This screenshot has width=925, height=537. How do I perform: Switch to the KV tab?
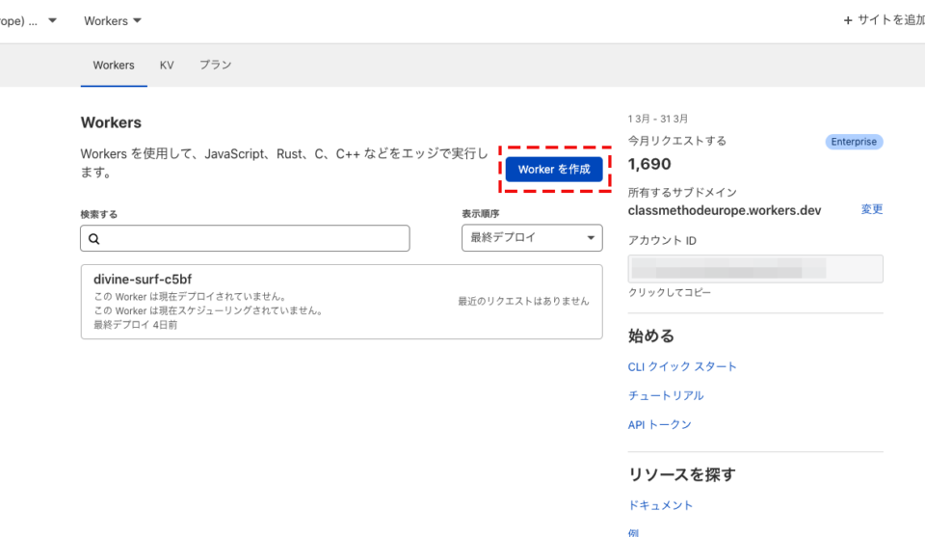(x=167, y=65)
